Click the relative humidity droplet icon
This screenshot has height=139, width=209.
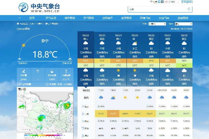tap(52, 71)
